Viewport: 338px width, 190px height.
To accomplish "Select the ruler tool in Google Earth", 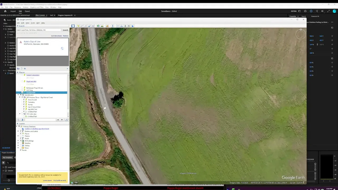I will tap(112, 26).
